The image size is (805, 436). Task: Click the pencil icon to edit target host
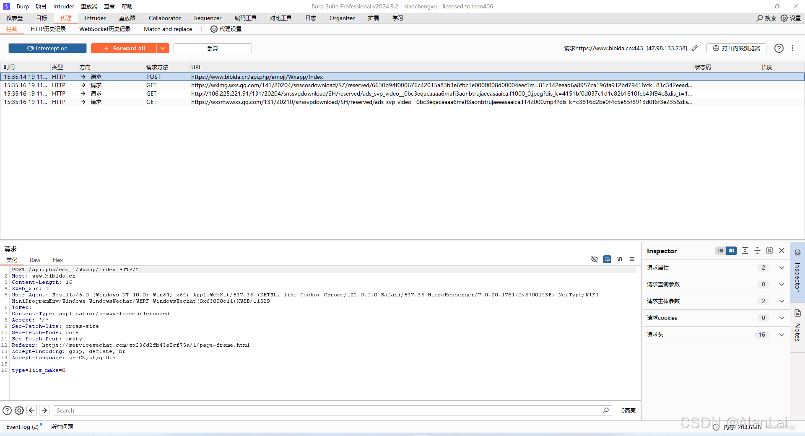tap(695, 48)
